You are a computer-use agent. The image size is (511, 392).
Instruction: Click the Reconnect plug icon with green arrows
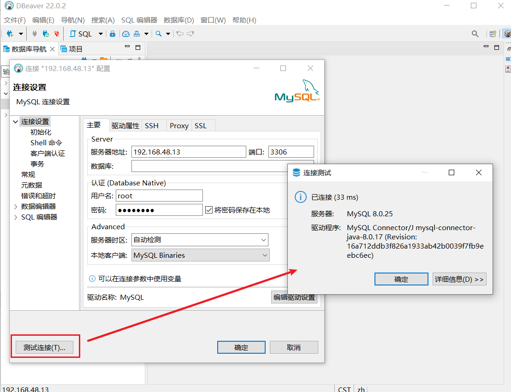46,34
